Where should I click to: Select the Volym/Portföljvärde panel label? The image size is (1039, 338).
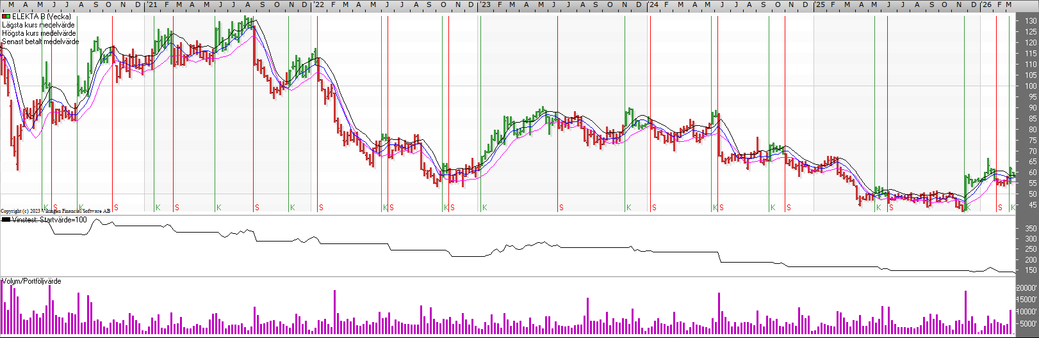[31, 281]
